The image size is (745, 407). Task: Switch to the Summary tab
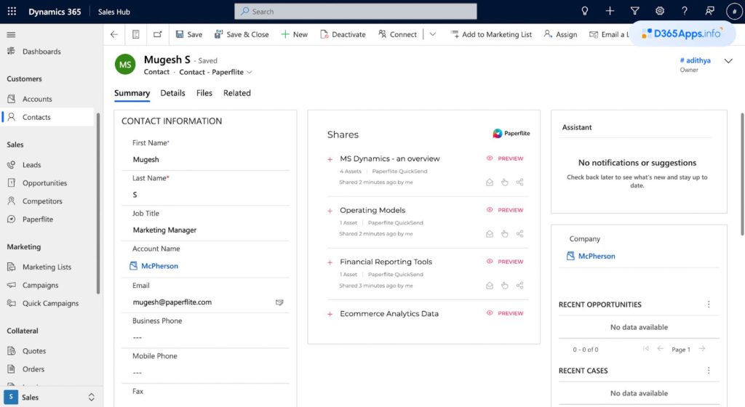pos(132,93)
